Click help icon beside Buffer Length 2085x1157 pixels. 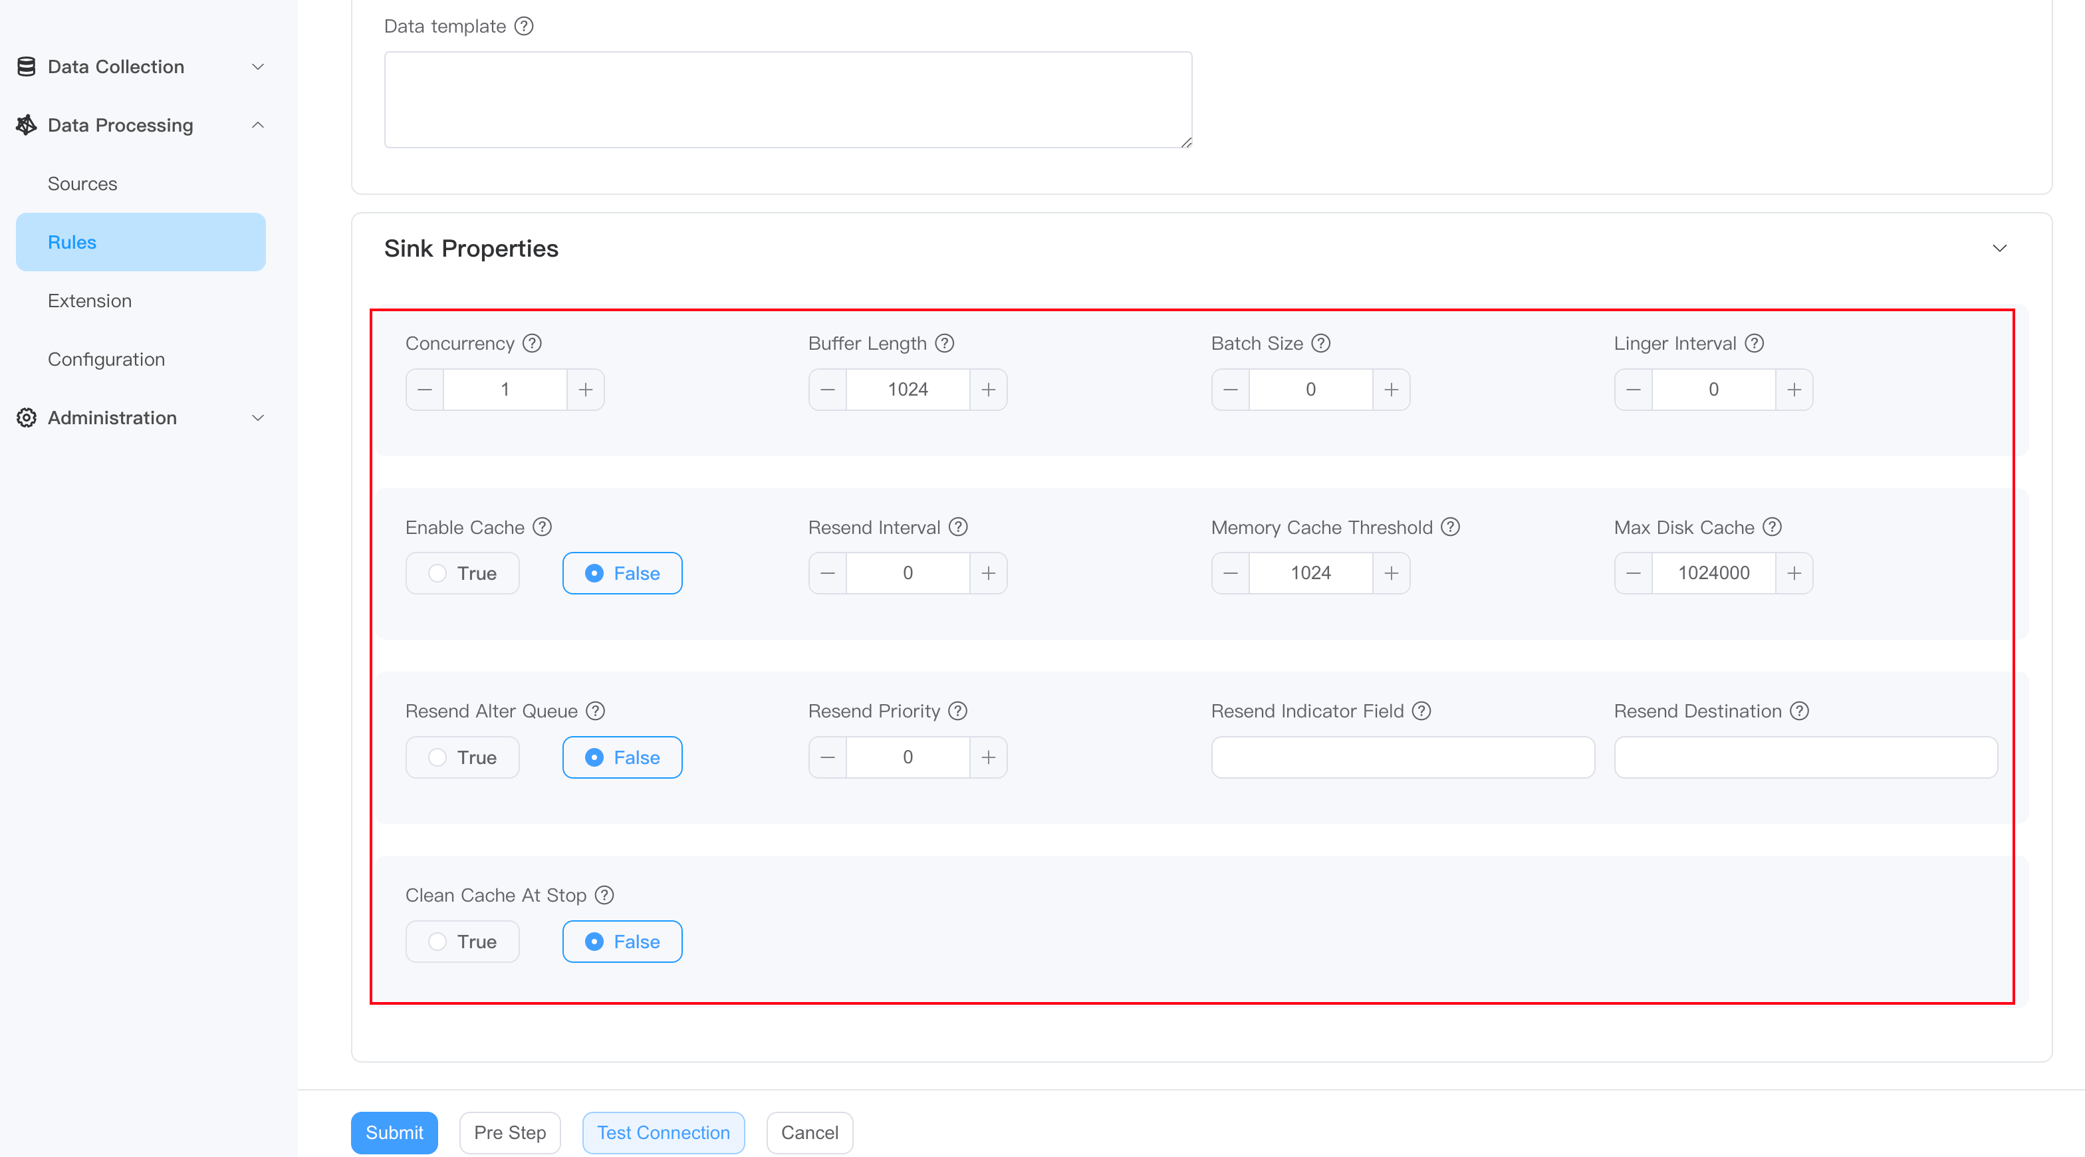pyautogui.click(x=943, y=343)
